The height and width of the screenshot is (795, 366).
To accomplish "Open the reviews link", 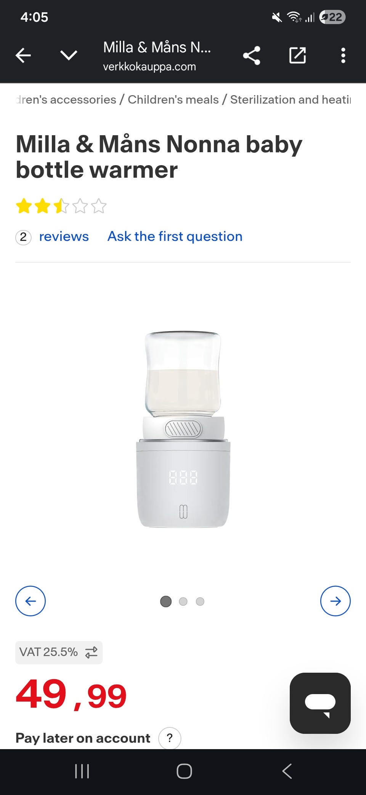I will [x=64, y=237].
